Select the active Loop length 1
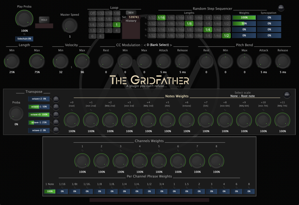This screenshot has height=205, width=299. tap(117, 25)
